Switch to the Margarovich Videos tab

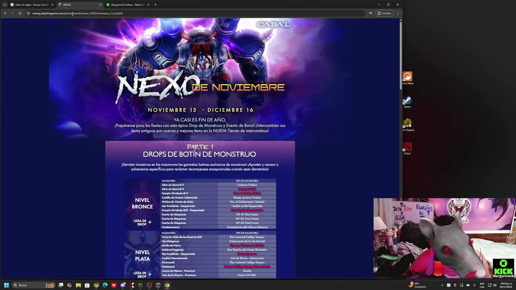click(x=128, y=5)
